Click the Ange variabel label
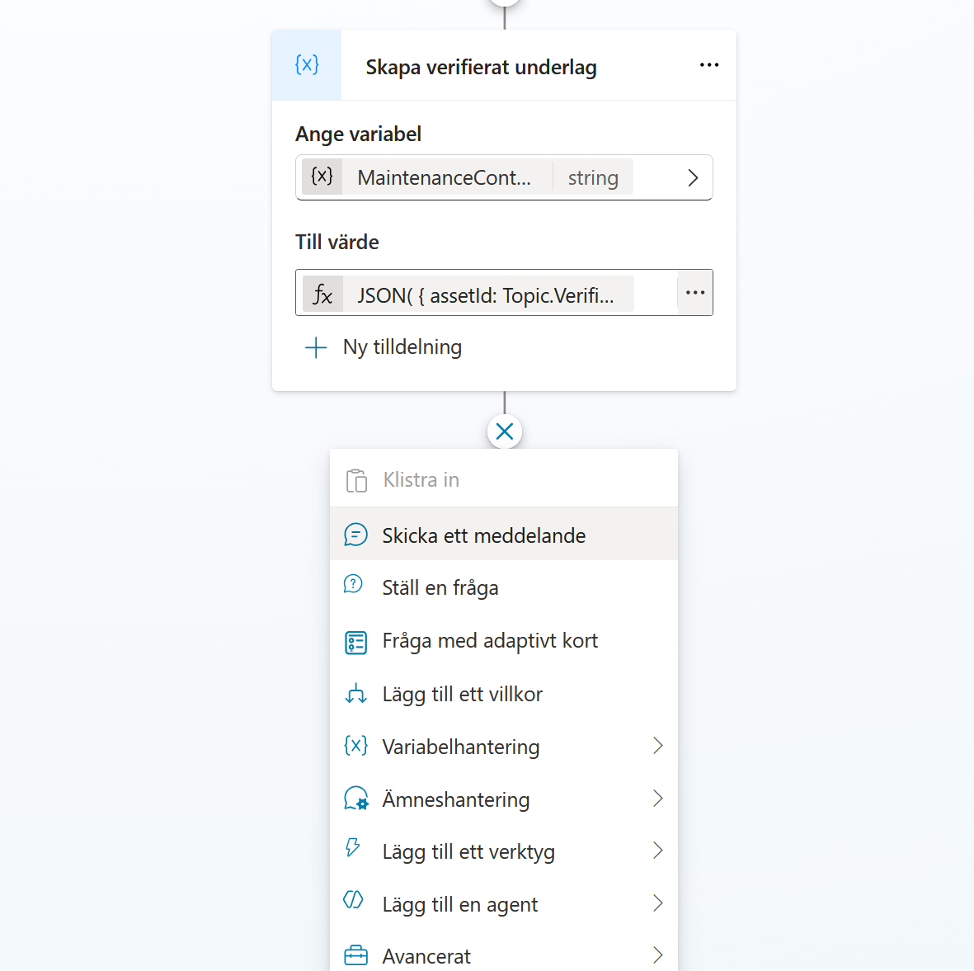This screenshot has height=971, width=974. tap(359, 134)
